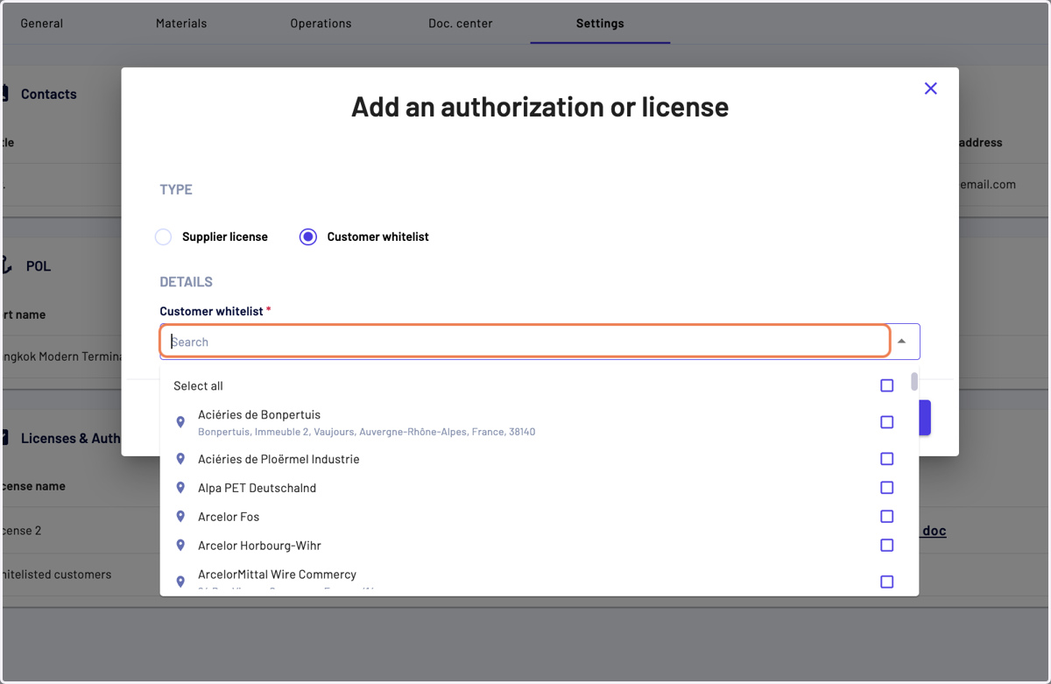Click the ArcelorMittal Wire Commercy name
This screenshot has width=1051, height=684.
tap(277, 575)
